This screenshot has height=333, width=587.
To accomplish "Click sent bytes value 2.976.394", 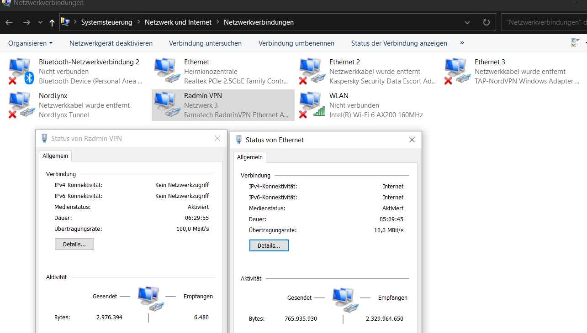I will 109,317.
